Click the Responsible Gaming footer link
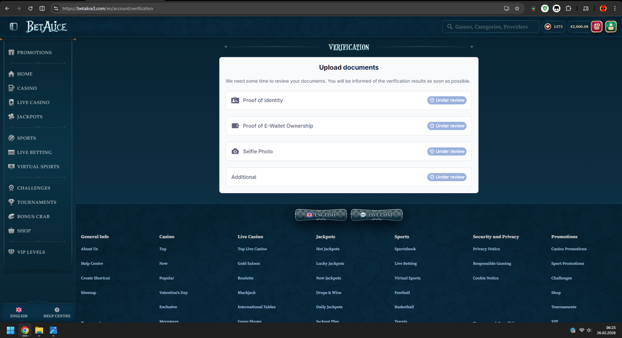622x338 pixels. click(492, 264)
